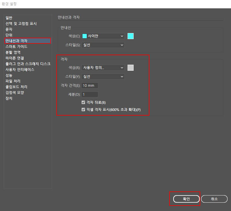
Task: Select 클립보드 처리 category
Action: (x=16, y=87)
